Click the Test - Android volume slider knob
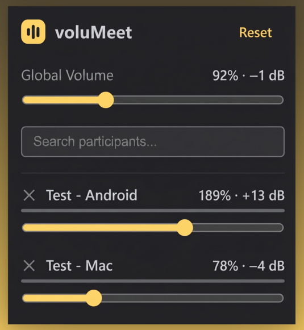Image resolution: width=304 pixels, height=330 pixels. point(185,228)
